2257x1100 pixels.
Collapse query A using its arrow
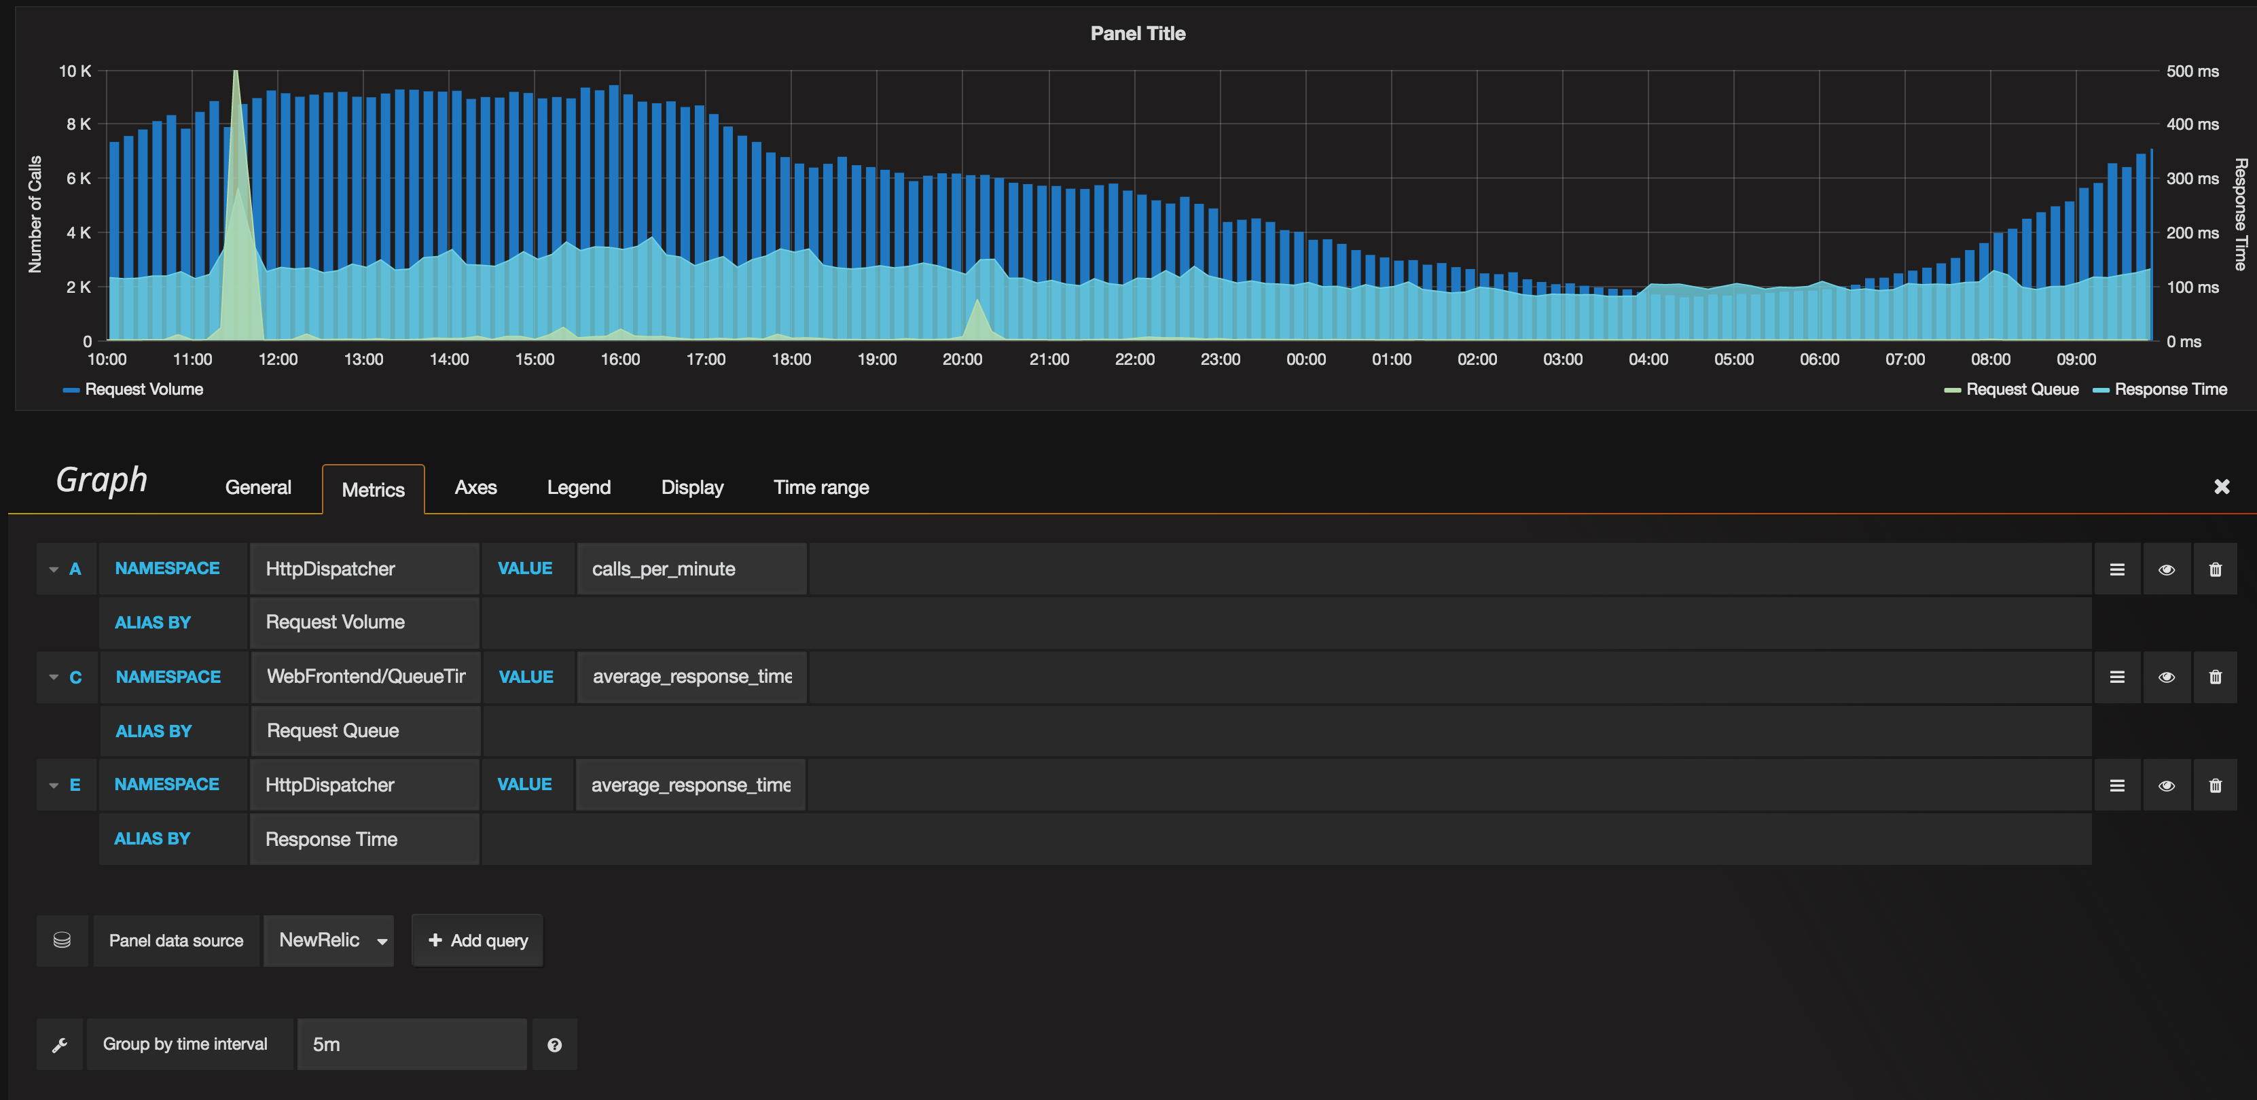point(54,570)
